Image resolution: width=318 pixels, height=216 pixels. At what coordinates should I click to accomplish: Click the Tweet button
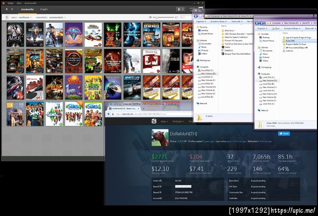point(284,133)
